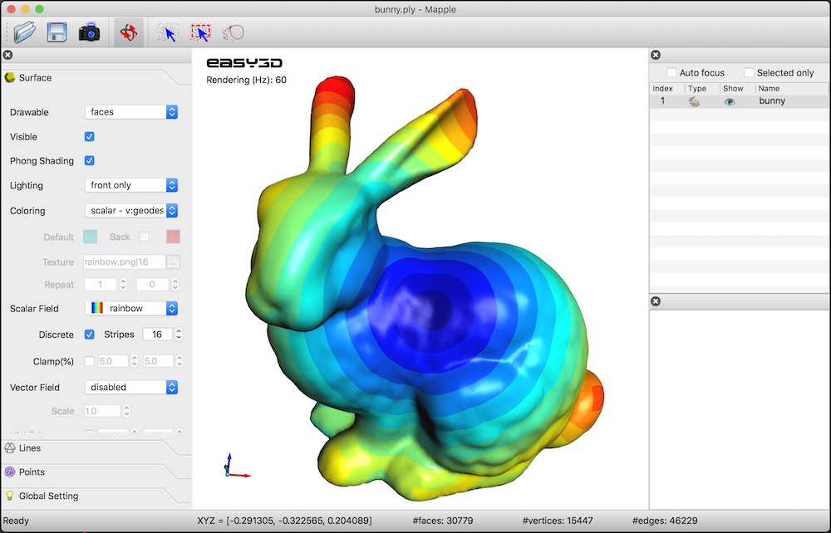The height and width of the screenshot is (533, 831).
Task: Select the click-selection arrow tool
Action: [x=168, y=33]
